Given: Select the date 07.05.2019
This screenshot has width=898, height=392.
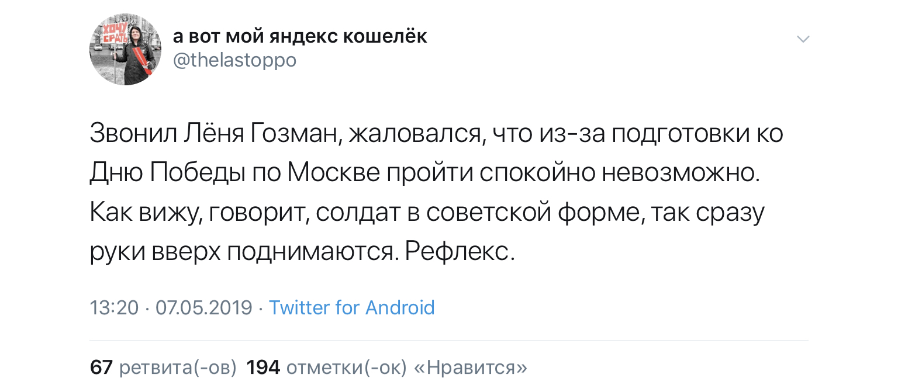Looking at the screenshot, I should tap(204, 307).
